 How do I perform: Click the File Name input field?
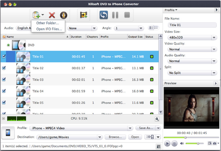[192, 25]
